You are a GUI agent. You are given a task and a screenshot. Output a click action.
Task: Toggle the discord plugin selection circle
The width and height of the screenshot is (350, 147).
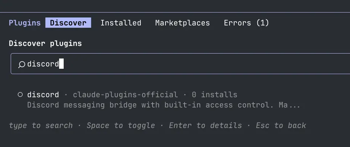pyautogui.click(x=20, y=95)
